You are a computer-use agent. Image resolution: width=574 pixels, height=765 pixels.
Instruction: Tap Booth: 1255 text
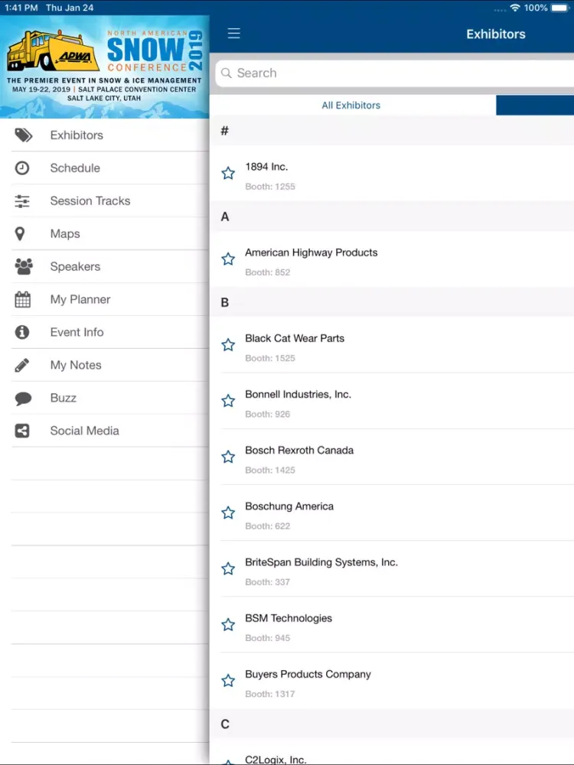pos(270,187)
